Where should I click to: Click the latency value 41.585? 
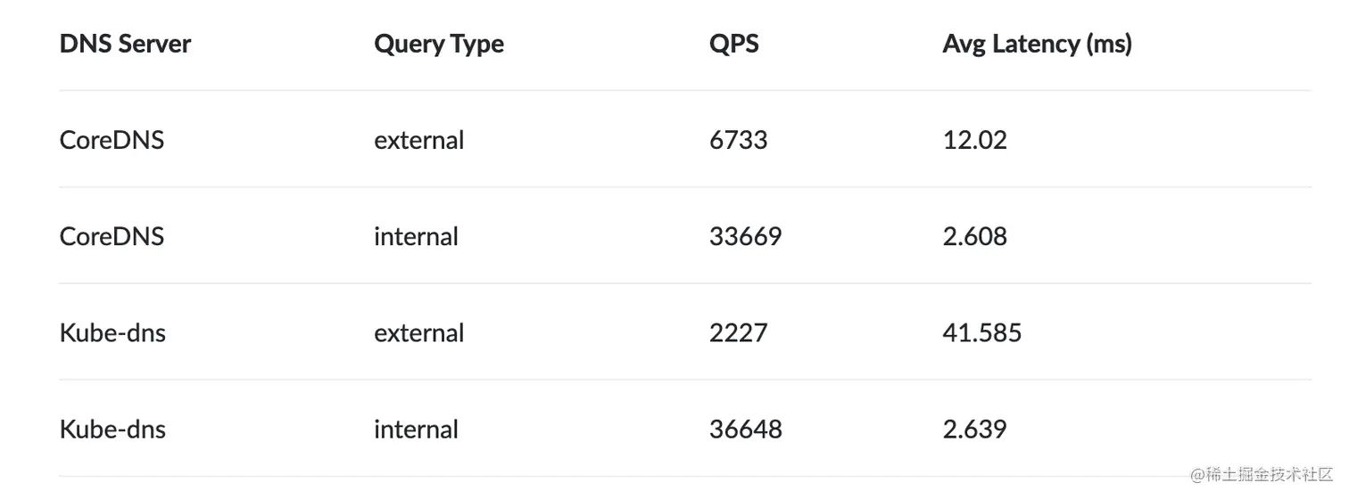[x=981, y=332]
